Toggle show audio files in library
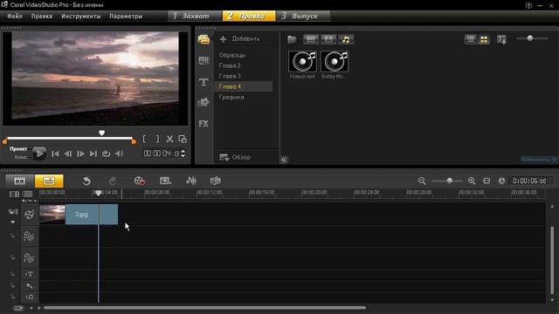The height and width of the screenshot is (314, 559). [346, 39]
